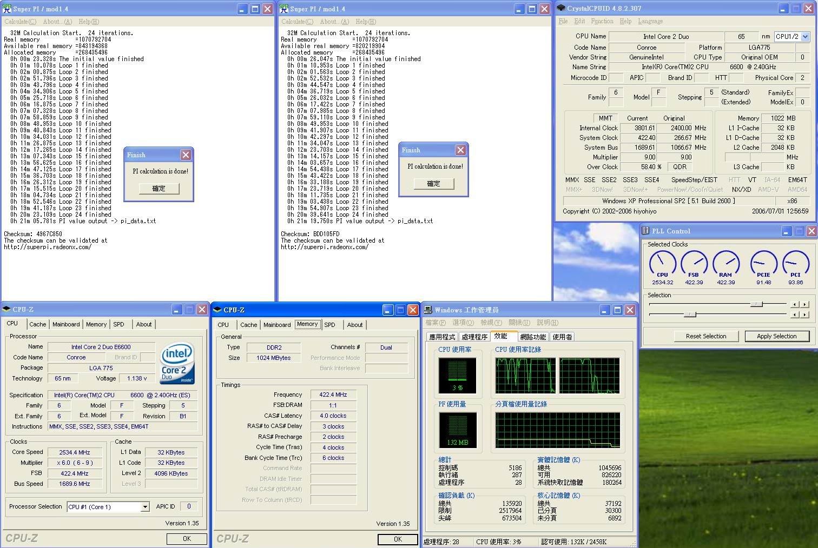Click the Windows Task Manager title icon
Image resolution: width=818 pixels, height=548 pixels.
pyautogui.click(x=428, y=310)
